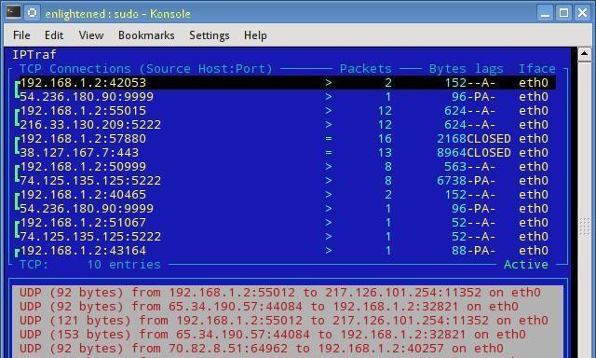
Task: Open the Bookmarks menu
Action: tap(146, 35)
